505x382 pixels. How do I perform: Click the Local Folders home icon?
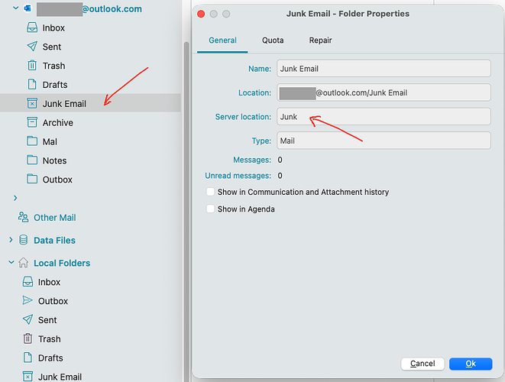(23, 263)
